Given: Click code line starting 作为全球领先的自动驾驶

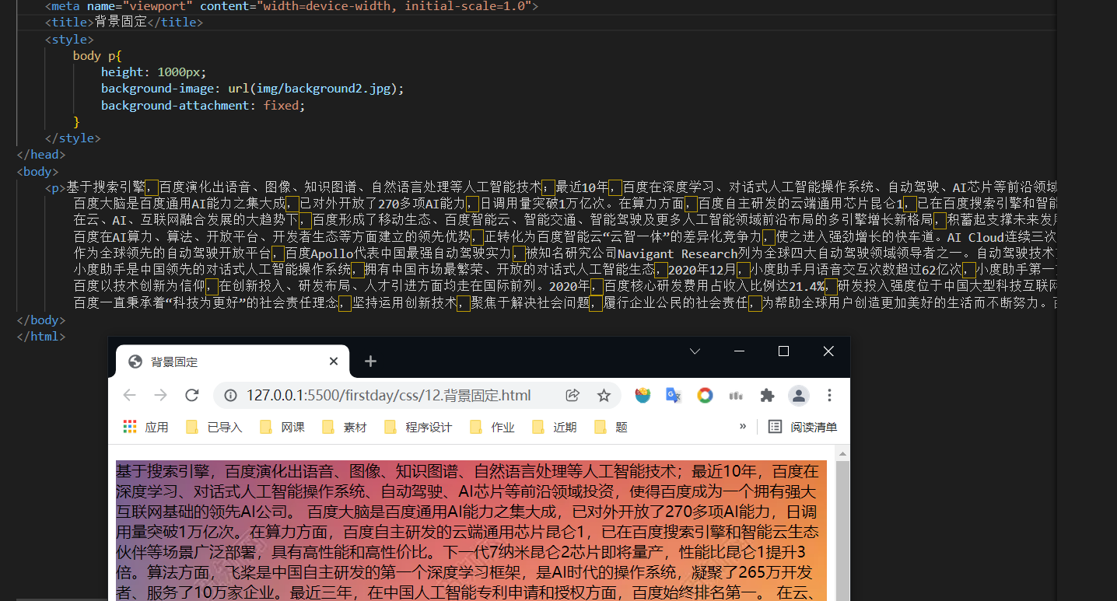Looking at the screenshot, I should [565, 253].
